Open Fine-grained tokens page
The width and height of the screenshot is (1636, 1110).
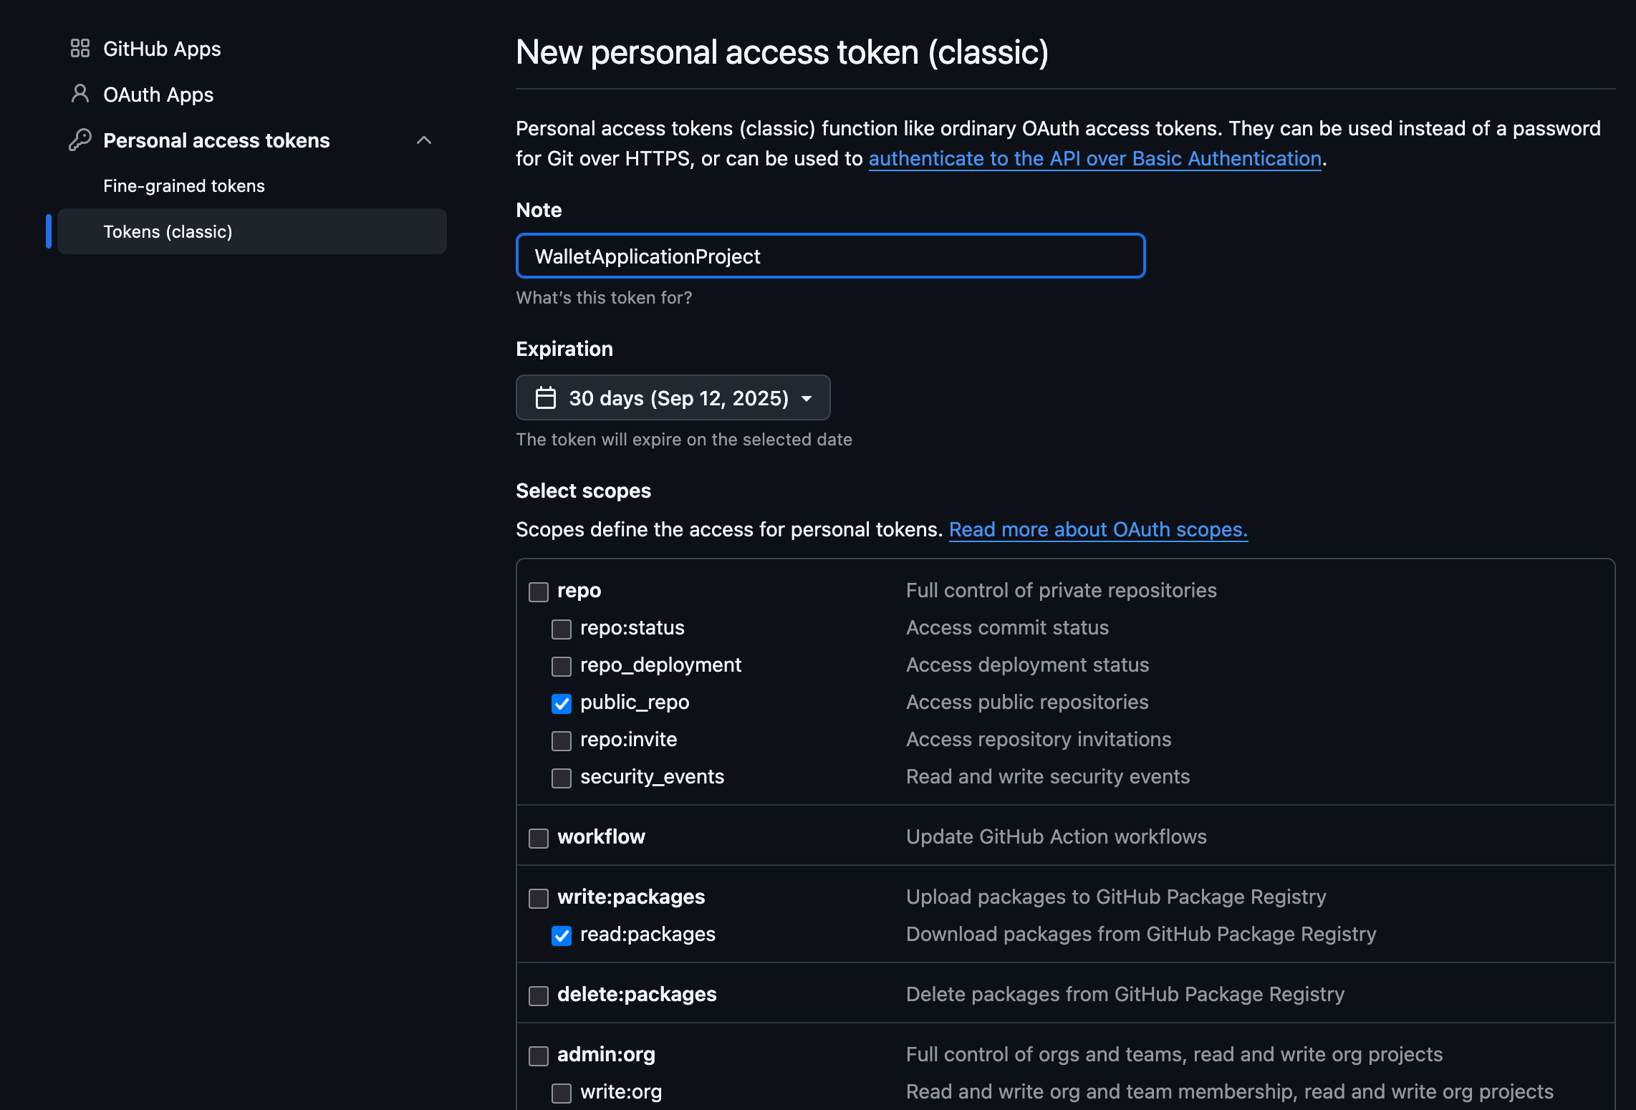tap(184, 186)
